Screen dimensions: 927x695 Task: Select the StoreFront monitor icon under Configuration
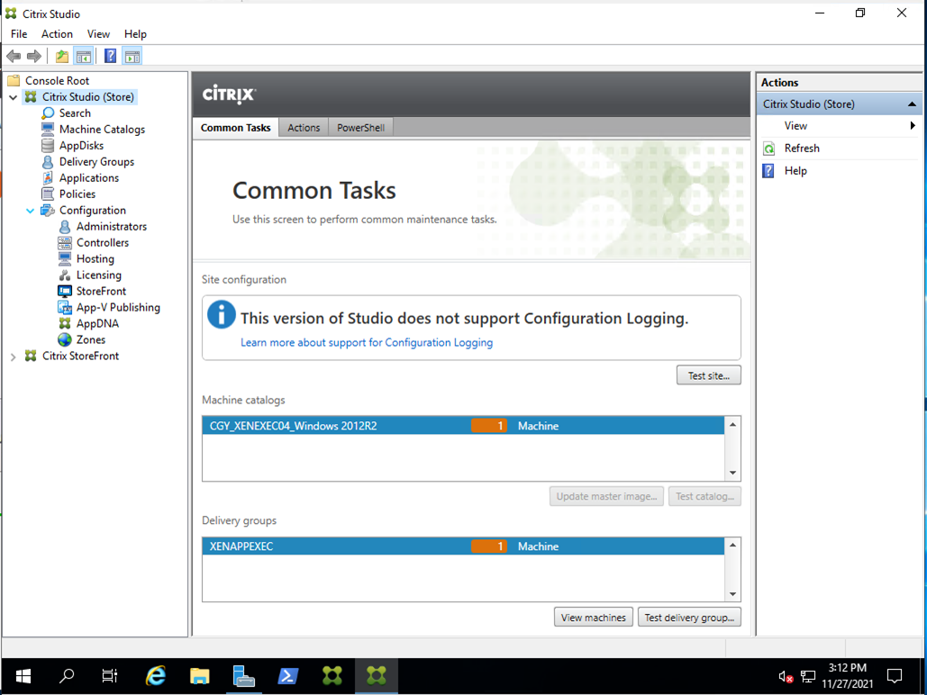coord(65,291)
